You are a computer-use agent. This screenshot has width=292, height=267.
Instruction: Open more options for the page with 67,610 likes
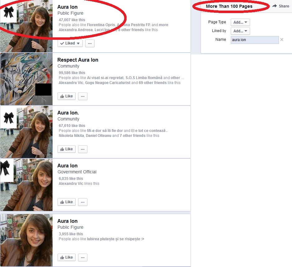pyautogui.click(x=83, y=149)
